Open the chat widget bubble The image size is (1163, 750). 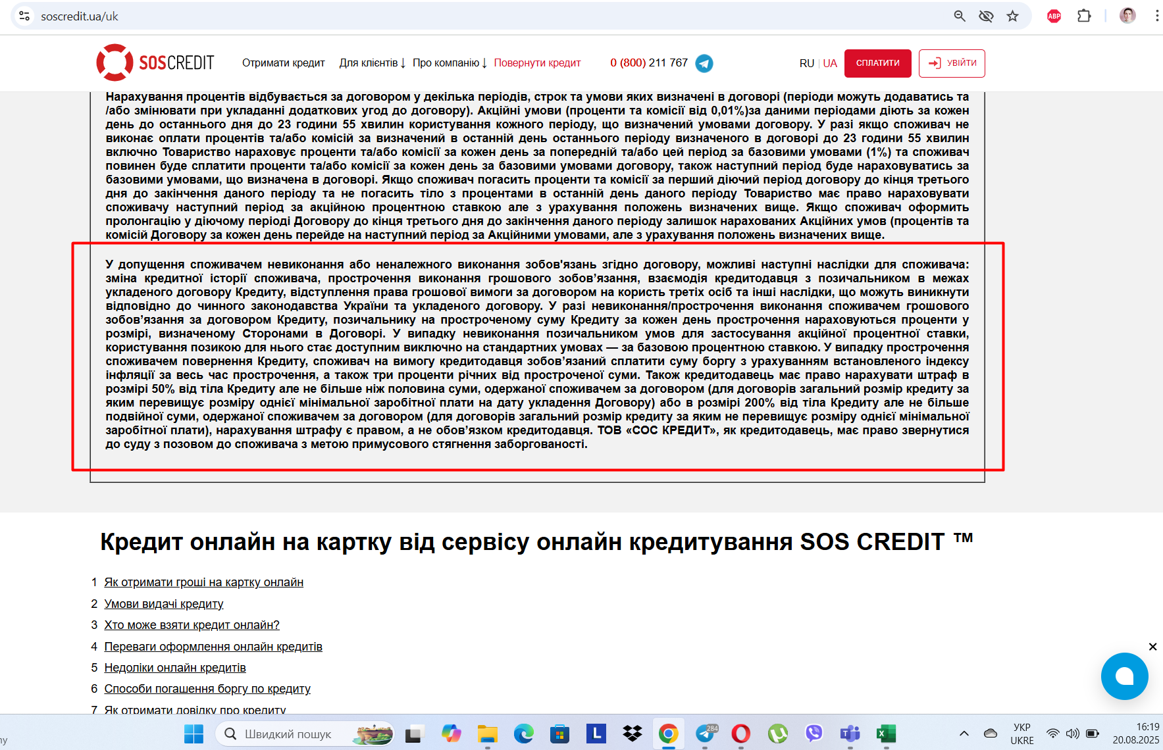(x=1124, y=676)
